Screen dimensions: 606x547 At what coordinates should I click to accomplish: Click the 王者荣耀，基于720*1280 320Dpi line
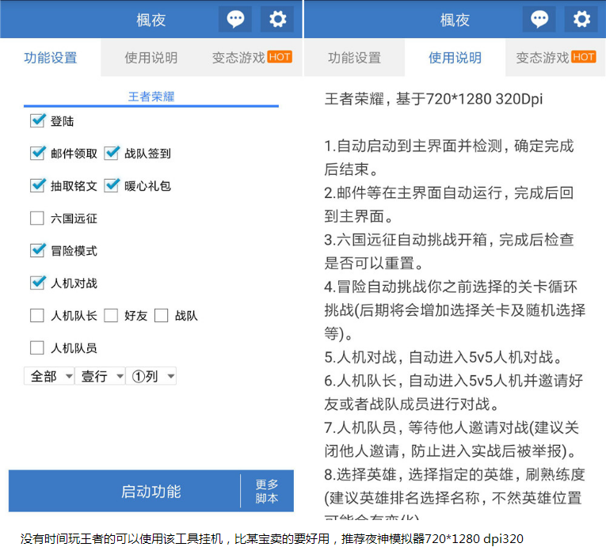coord(433,99)
